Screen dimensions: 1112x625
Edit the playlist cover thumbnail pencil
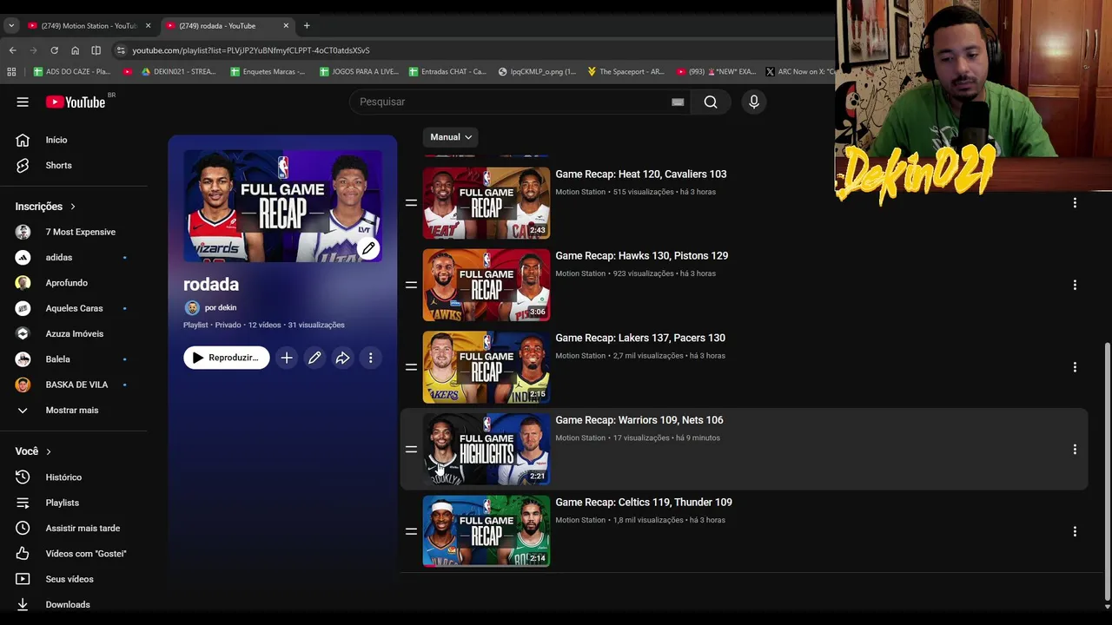tap(368, 248)
